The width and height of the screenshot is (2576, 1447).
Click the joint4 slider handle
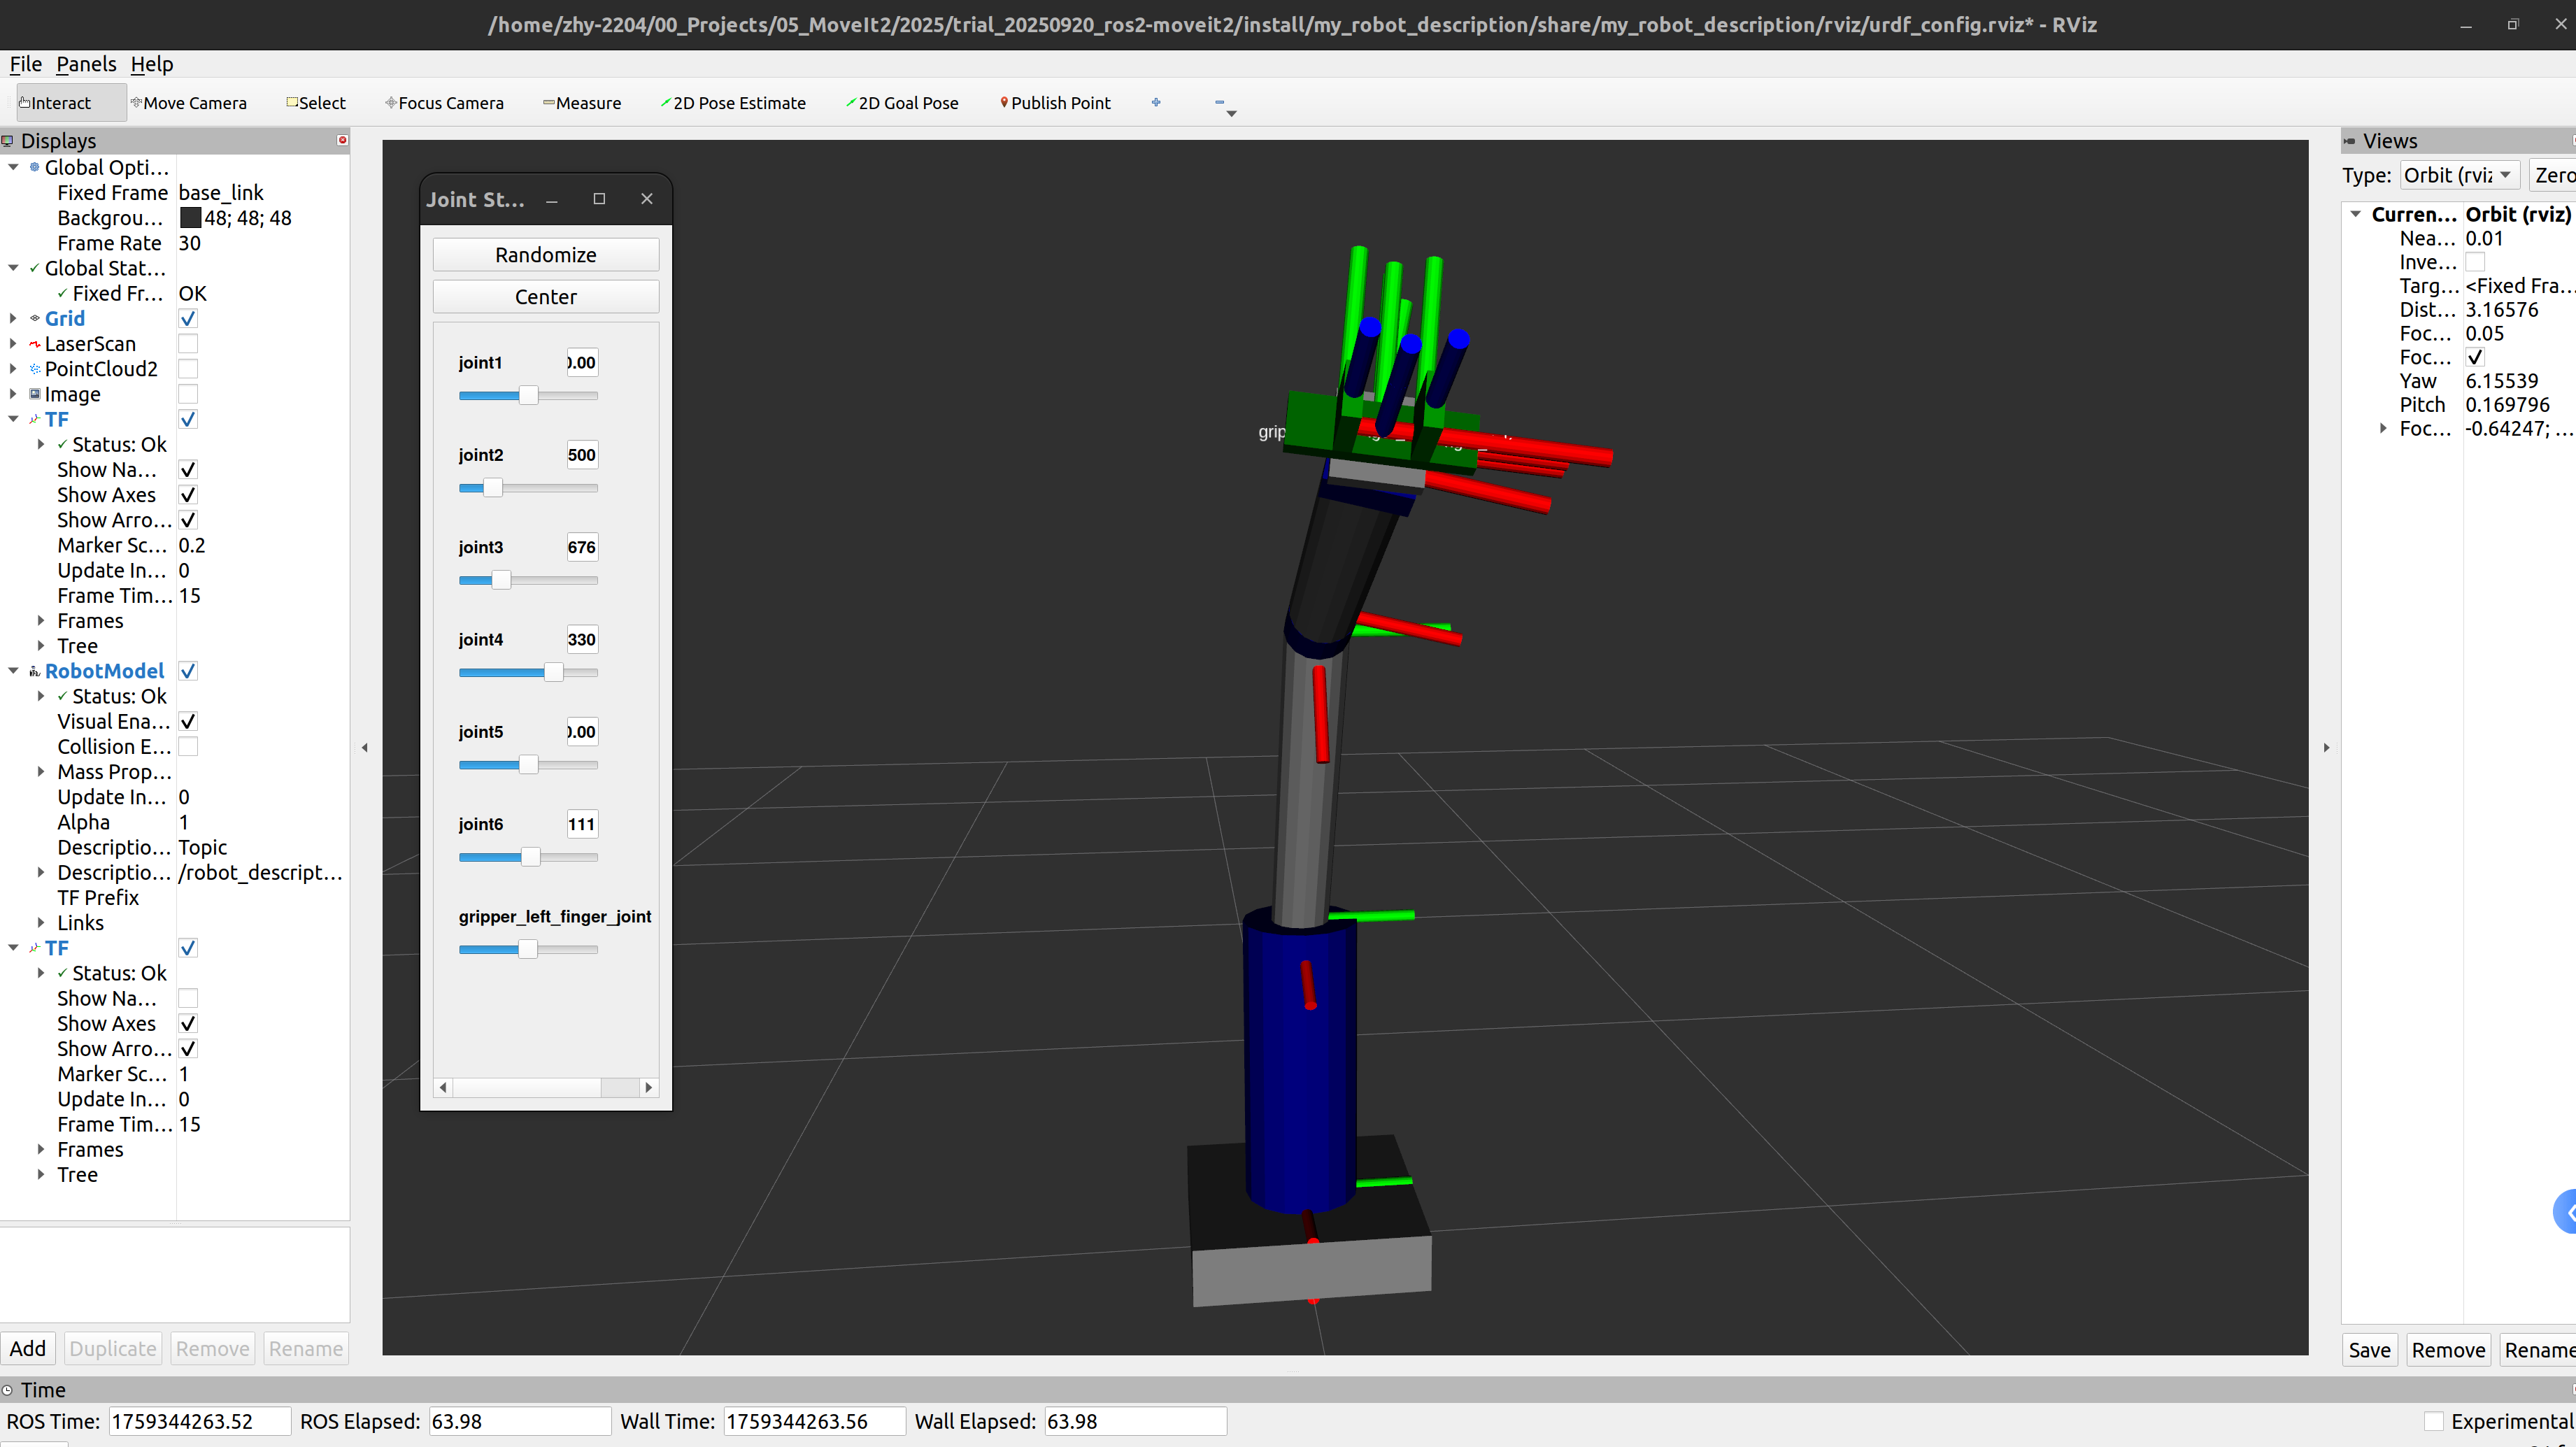tap(553, 673)
